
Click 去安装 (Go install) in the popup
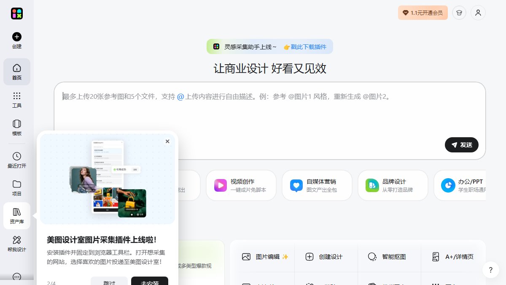point(150,282)
